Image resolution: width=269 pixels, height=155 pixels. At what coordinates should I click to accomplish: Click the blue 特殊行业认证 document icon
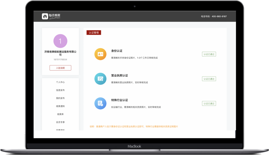point(100,103)
